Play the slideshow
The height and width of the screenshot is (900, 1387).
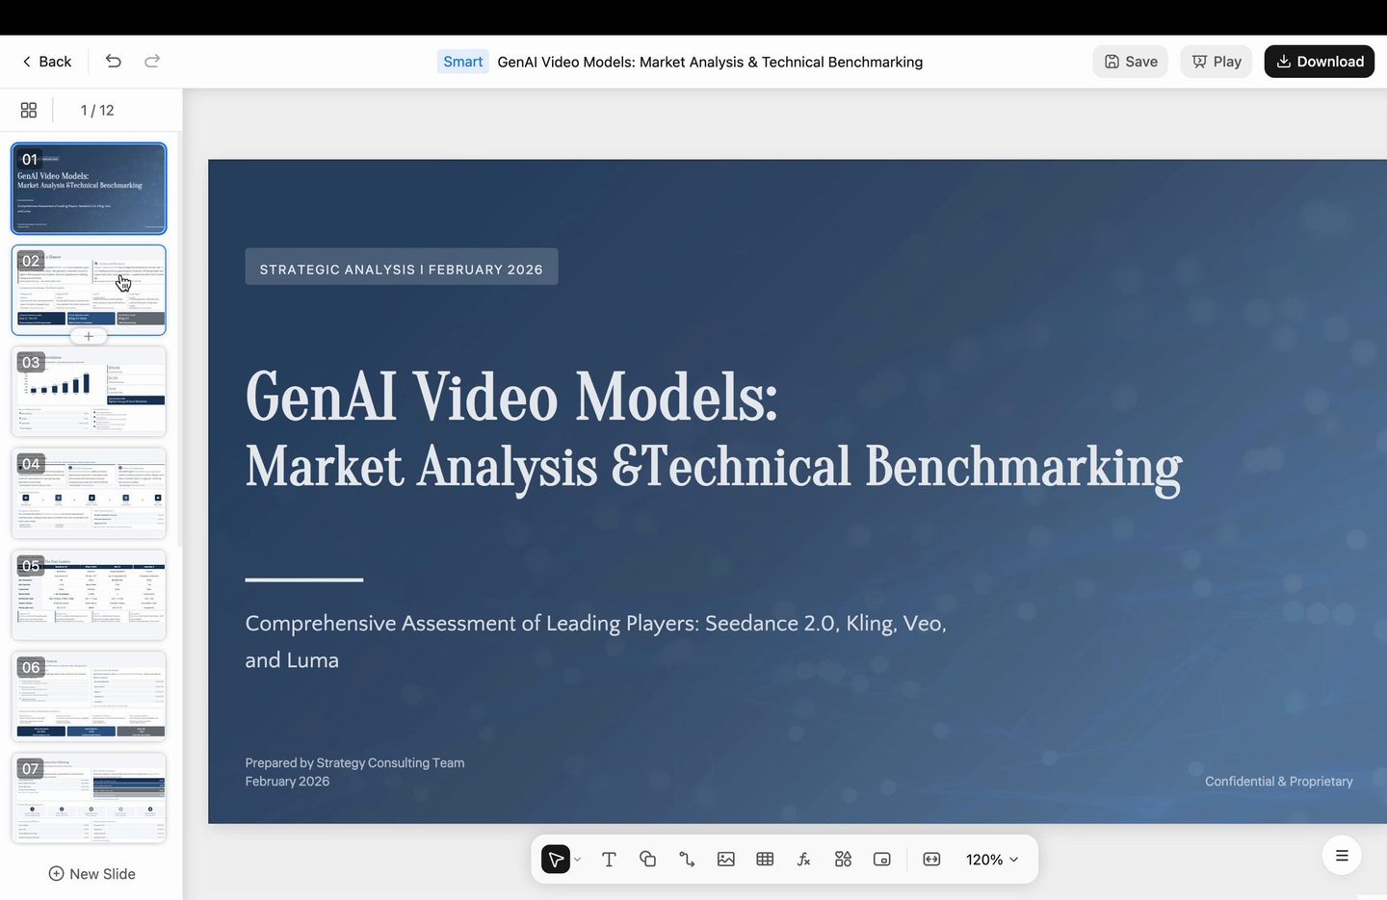point(1217,62)
